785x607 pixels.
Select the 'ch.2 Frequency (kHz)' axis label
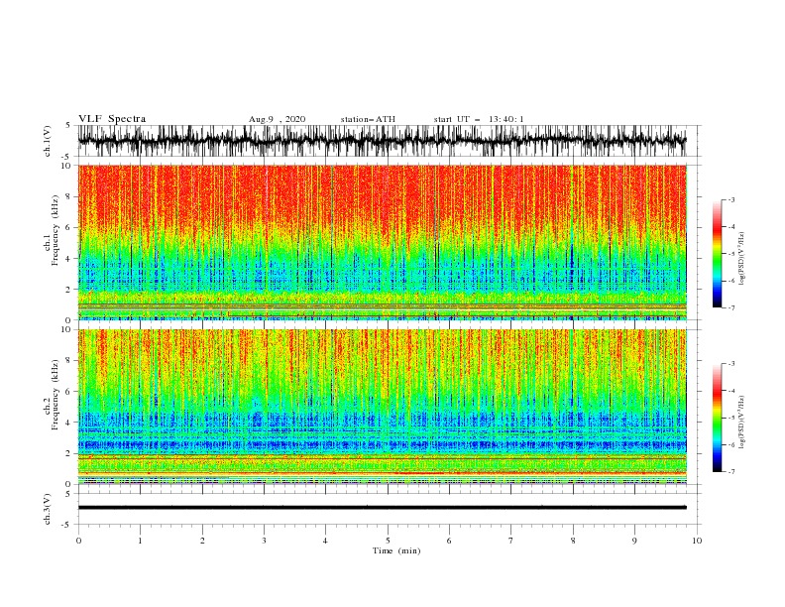pyautogui.click(x=52, y=395)
